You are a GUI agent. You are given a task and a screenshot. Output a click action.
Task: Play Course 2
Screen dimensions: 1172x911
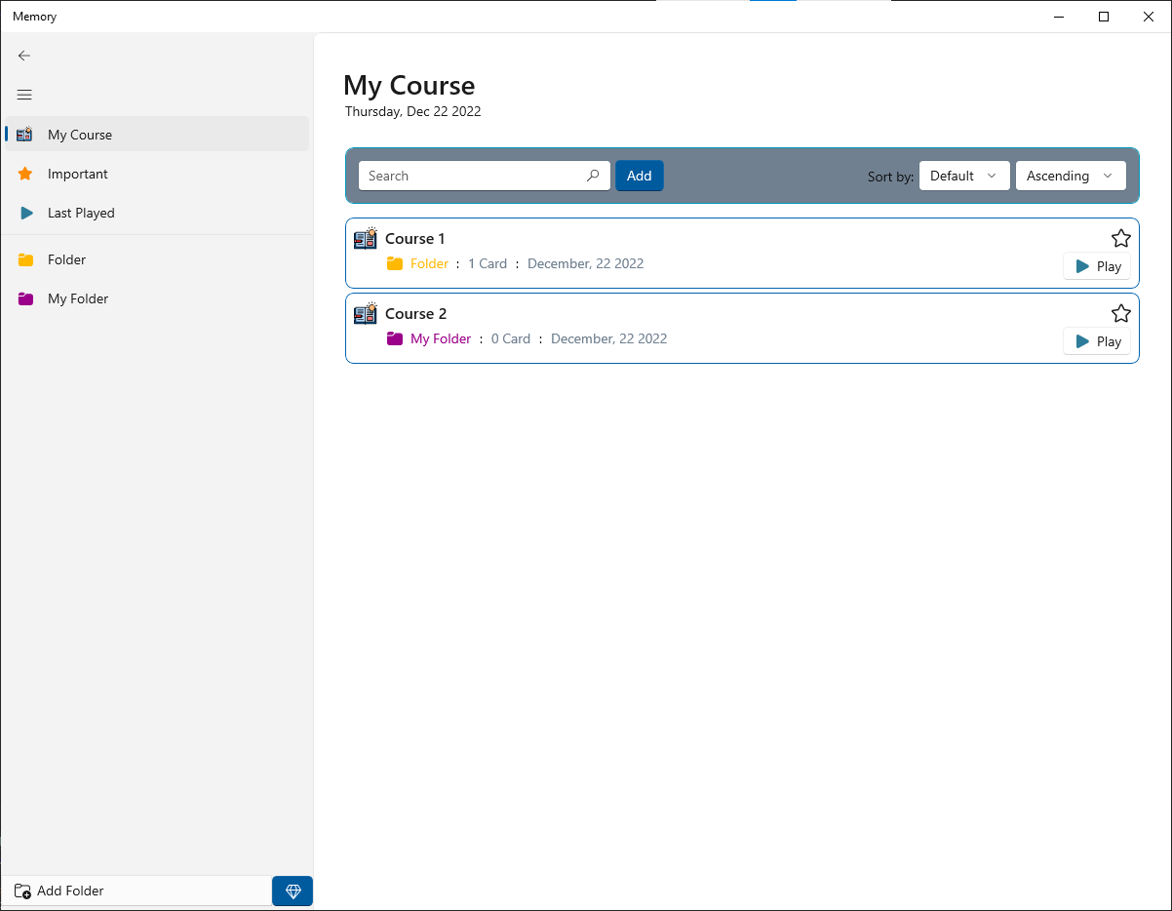pos(1097,341)
